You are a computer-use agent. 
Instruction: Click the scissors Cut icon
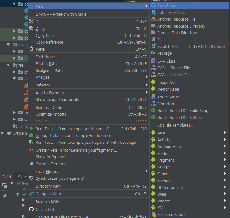pos(31,21)
